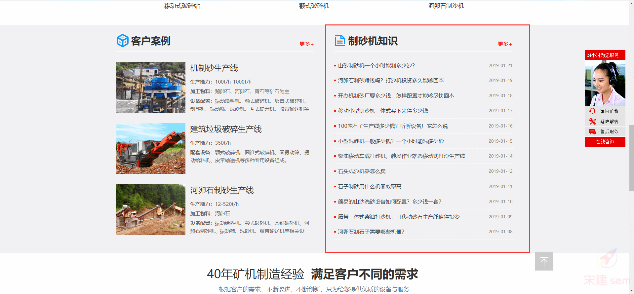Viewport: 634px width, 294px height.
Task: Click the scrollbar down arrow
Action: tap(631, 291)
